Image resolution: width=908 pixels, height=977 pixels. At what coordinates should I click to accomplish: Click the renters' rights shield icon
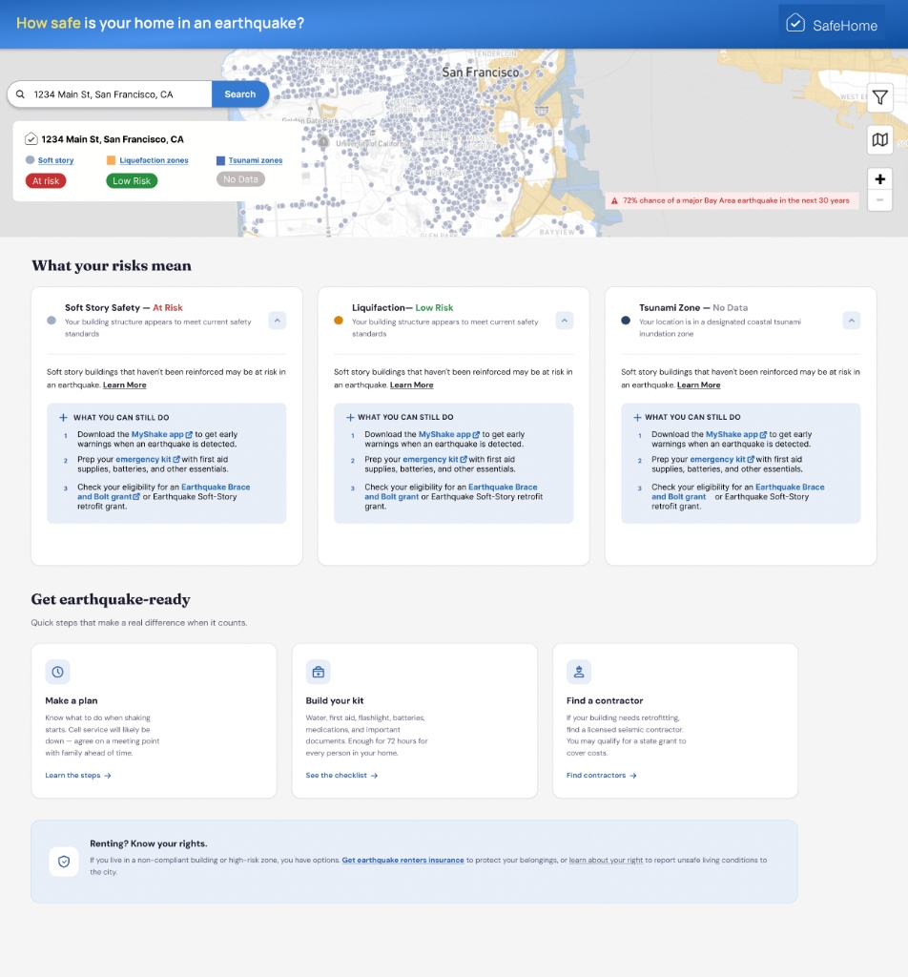[x=64, y=860]
